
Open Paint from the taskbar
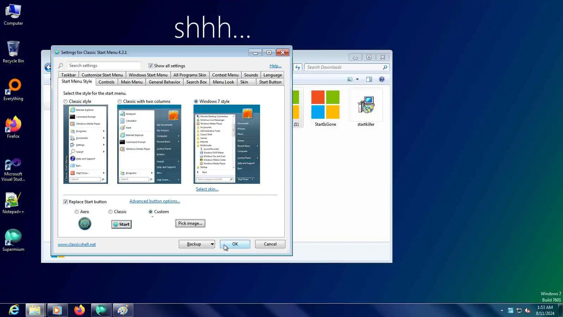pyautogui.click(x=123, y=310)
